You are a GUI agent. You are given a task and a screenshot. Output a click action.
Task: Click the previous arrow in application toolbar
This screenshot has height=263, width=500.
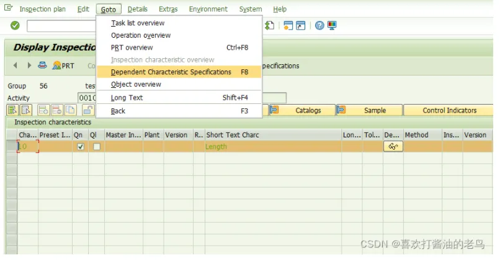(x=16, y=65)
